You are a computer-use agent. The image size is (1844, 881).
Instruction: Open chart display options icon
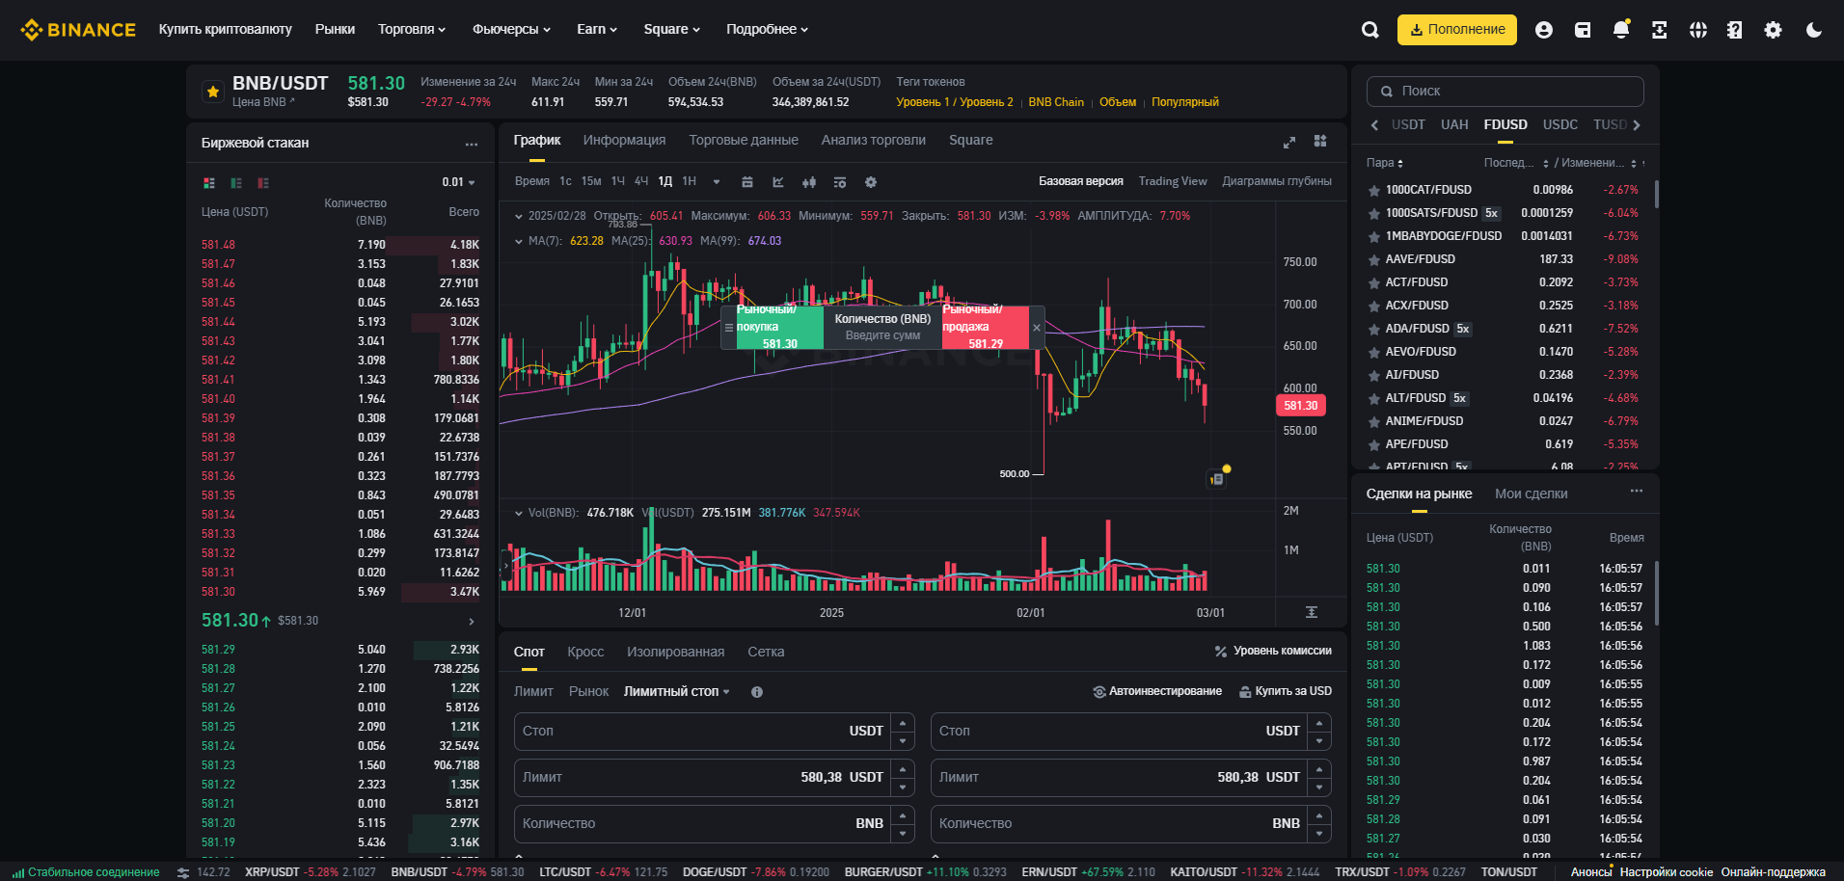pyautogui.click(x=840, y=182)
